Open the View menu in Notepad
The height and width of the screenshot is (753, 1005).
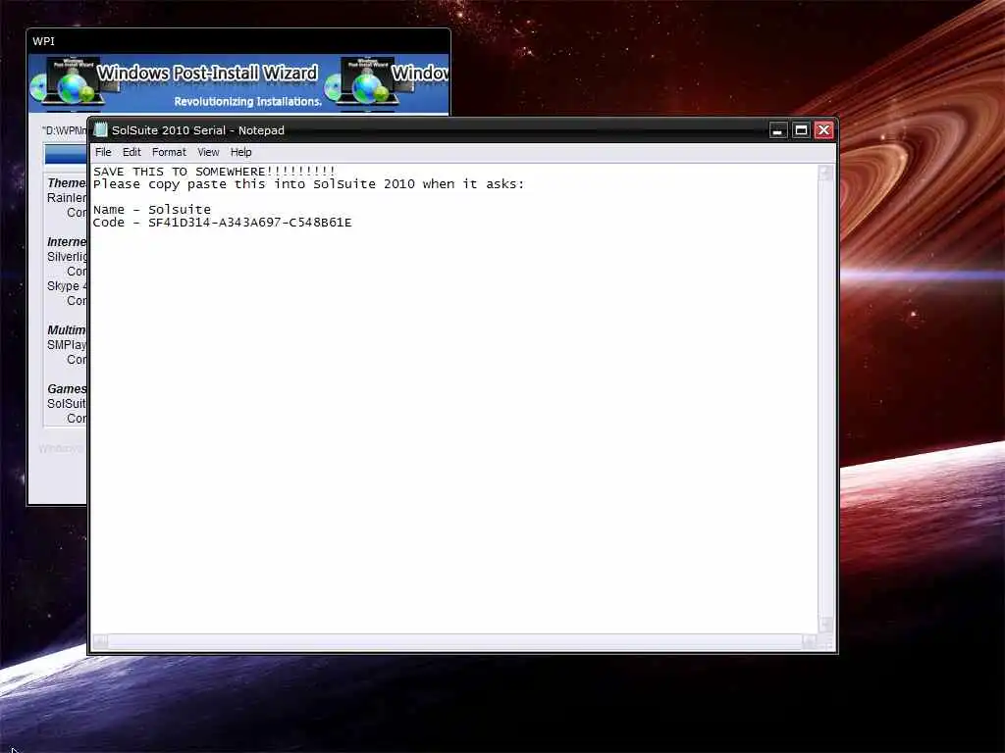208,152
